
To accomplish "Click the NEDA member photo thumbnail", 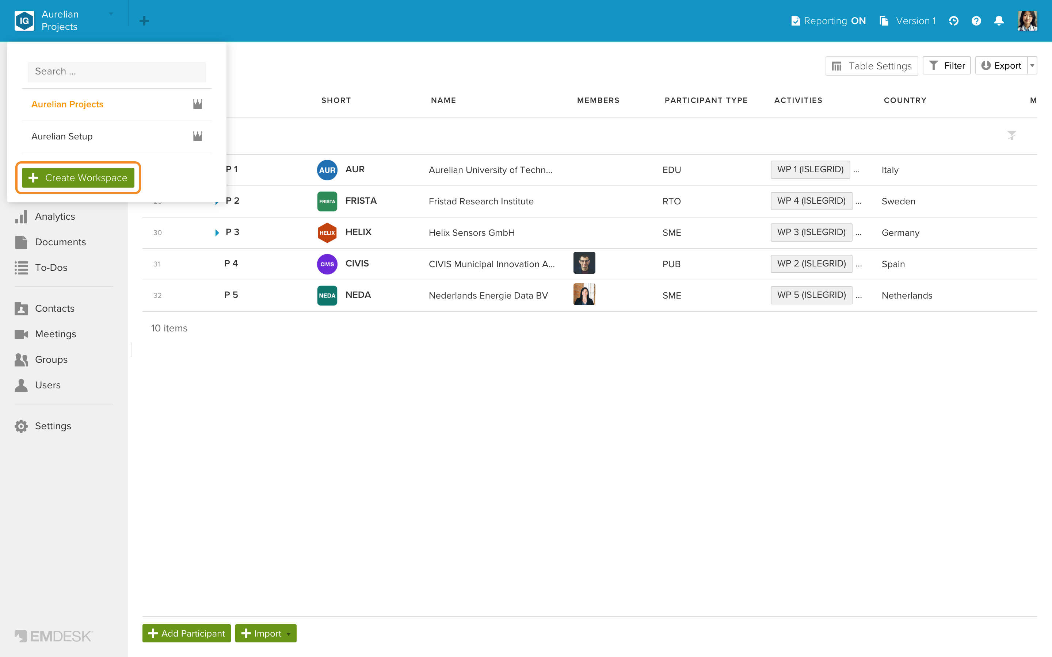I will (x=584, y=294).
